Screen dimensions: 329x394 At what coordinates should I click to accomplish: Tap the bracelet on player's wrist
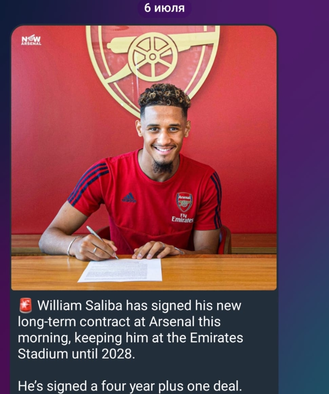[x=71, y=246]
